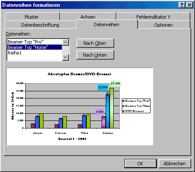This screenshot has width=195, height=172.
Task: Go to the Datenbeschriftung tab
Action: click(x=40, y=25)
